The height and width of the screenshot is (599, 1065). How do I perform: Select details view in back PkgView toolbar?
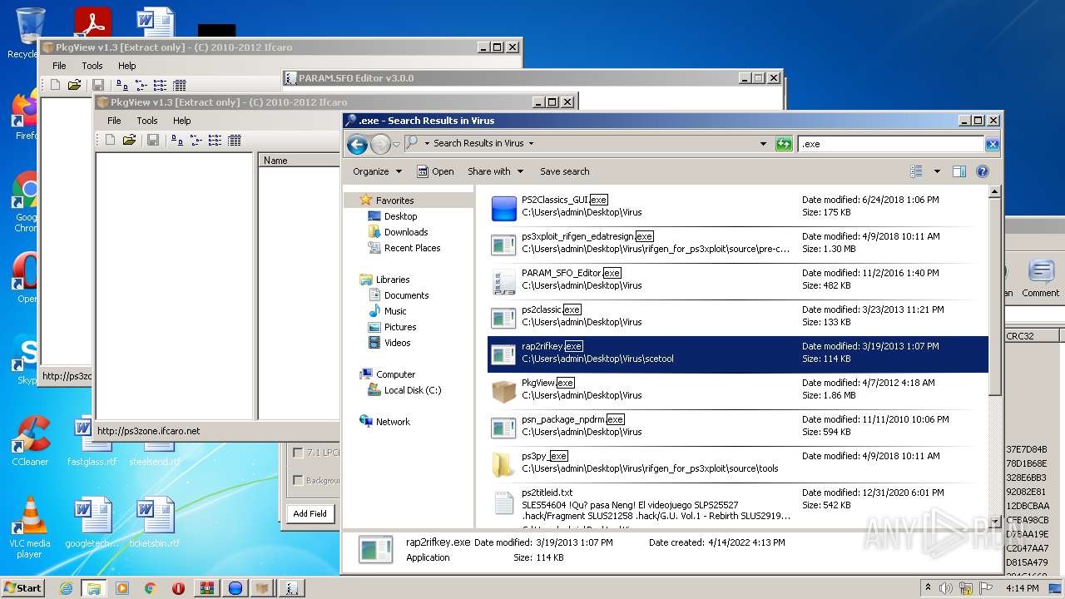pyautogui.click(x=180, y=85)
